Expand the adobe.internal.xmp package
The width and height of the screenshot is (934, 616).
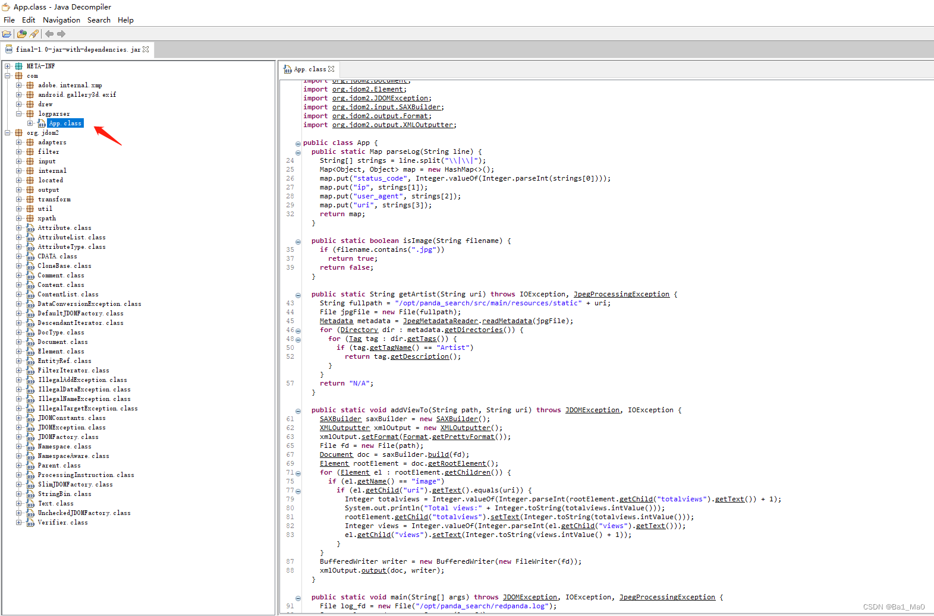click(19, 85)
